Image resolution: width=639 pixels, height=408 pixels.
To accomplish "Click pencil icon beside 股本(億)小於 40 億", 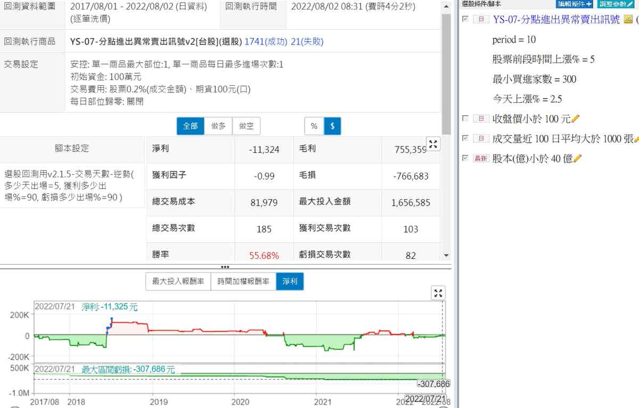I will click(577, 158).
